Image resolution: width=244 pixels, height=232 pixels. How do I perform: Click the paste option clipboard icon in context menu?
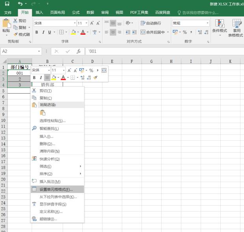(43, 113)
